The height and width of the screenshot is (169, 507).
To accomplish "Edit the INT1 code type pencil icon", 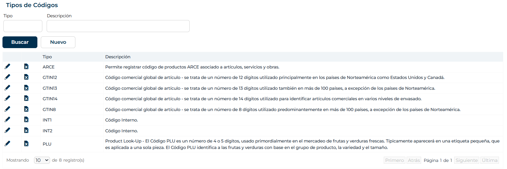I will coord(7,119).
